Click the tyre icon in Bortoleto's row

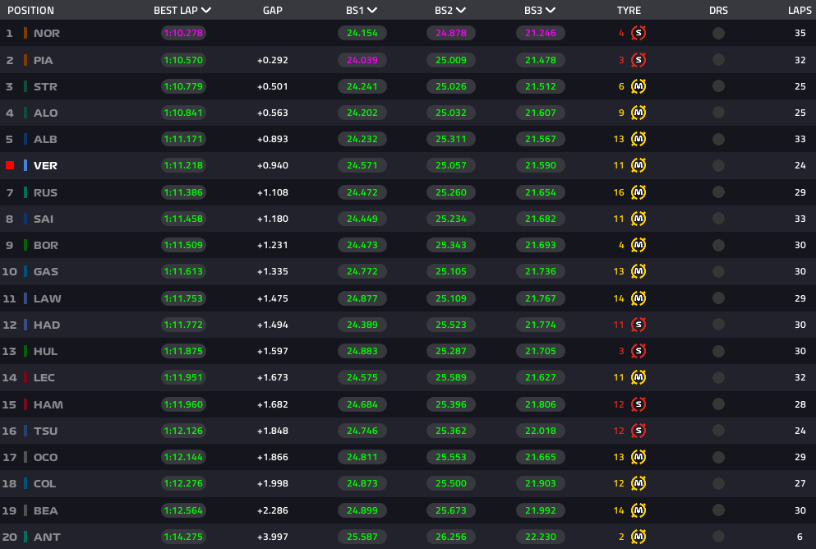click(639, 245)
